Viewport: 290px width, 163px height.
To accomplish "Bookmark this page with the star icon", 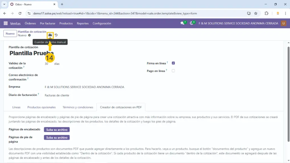I will [x=256, y=13].
